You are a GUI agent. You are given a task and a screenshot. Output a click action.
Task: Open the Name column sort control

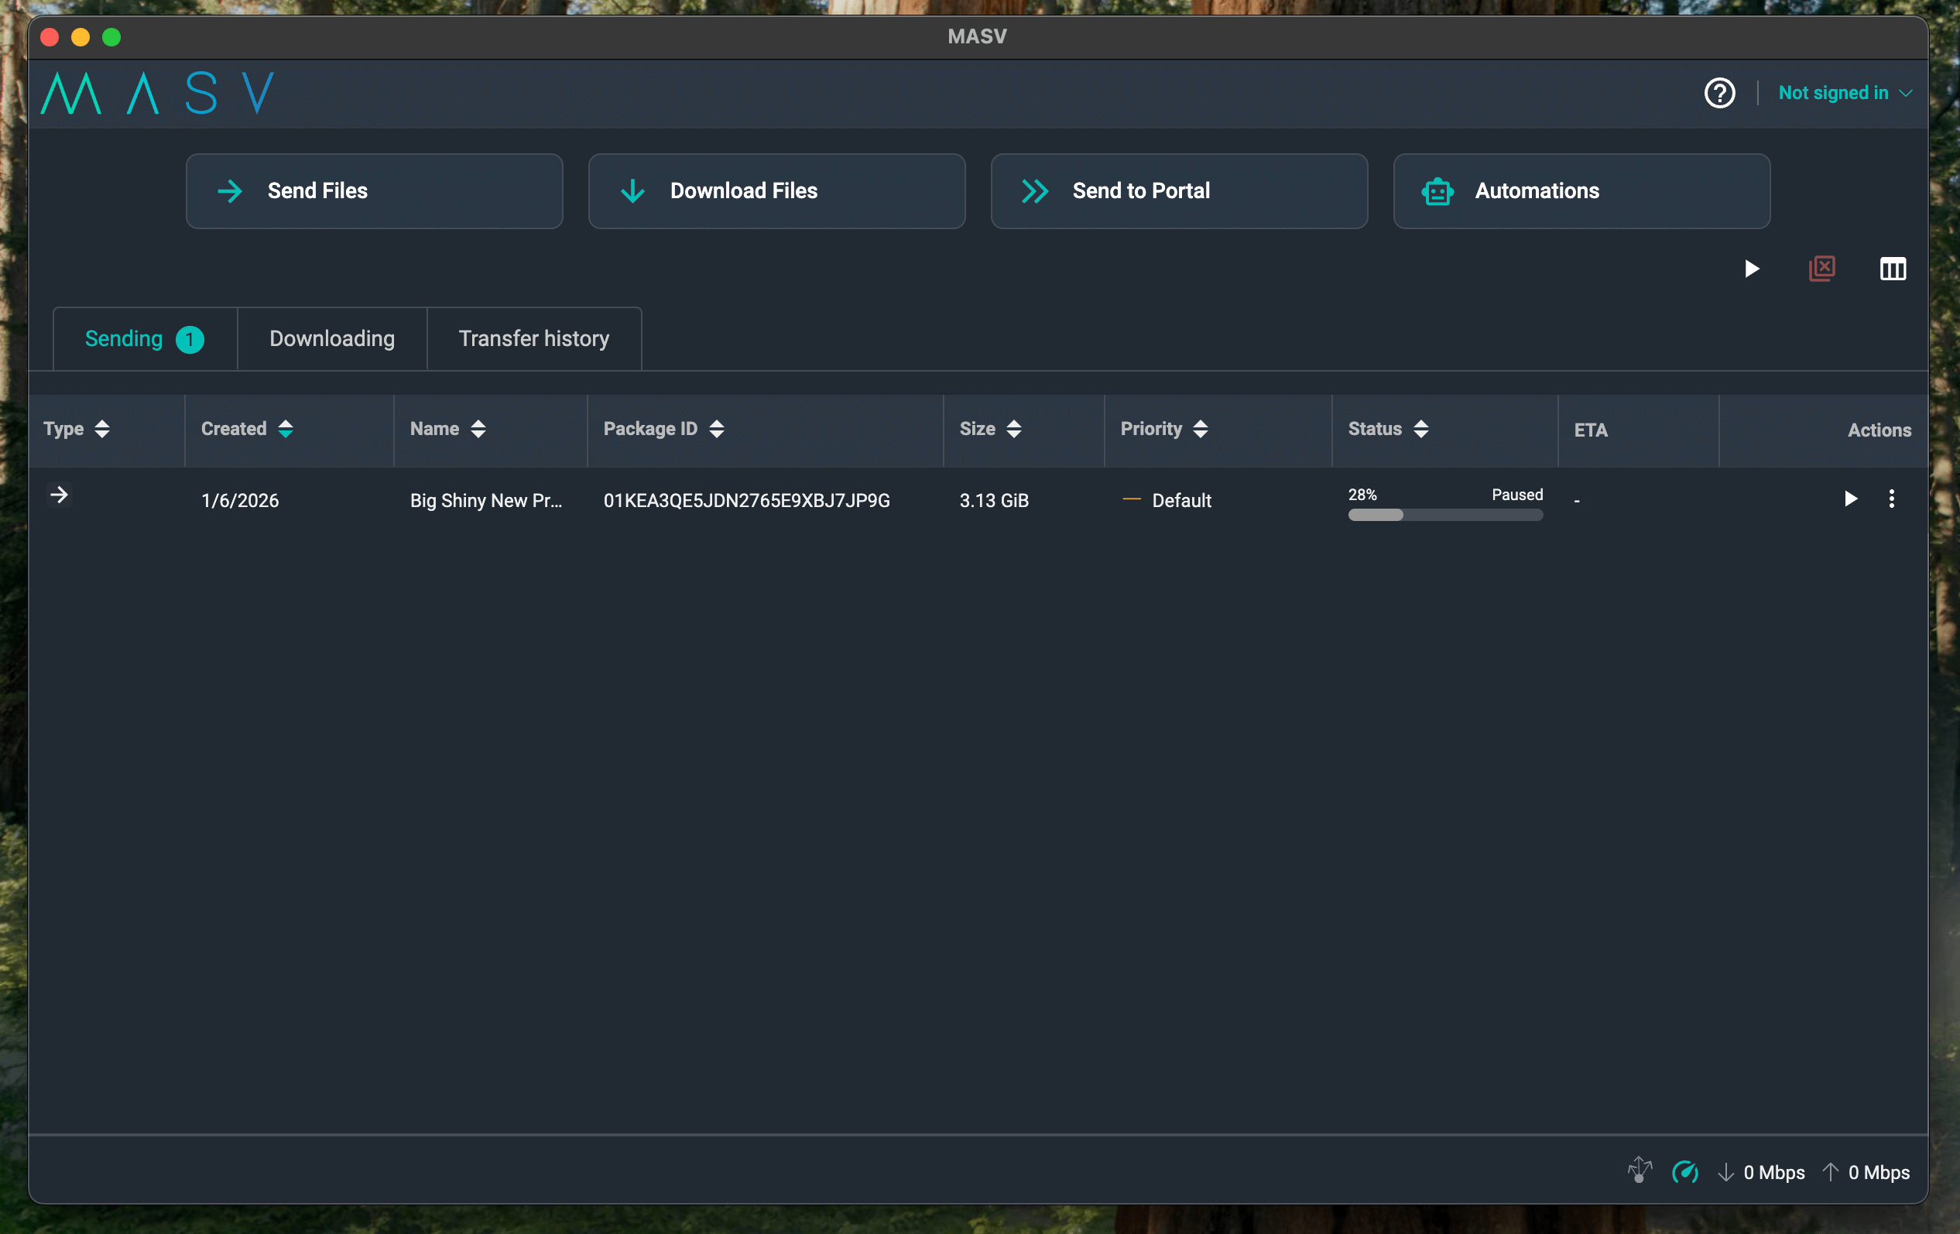pos(478,429)
